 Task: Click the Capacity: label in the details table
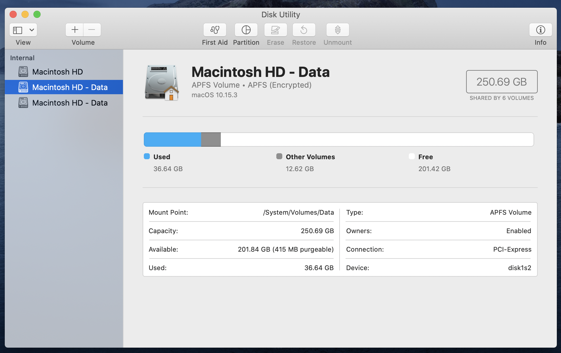pyautogui.click(x=163, y=231)
